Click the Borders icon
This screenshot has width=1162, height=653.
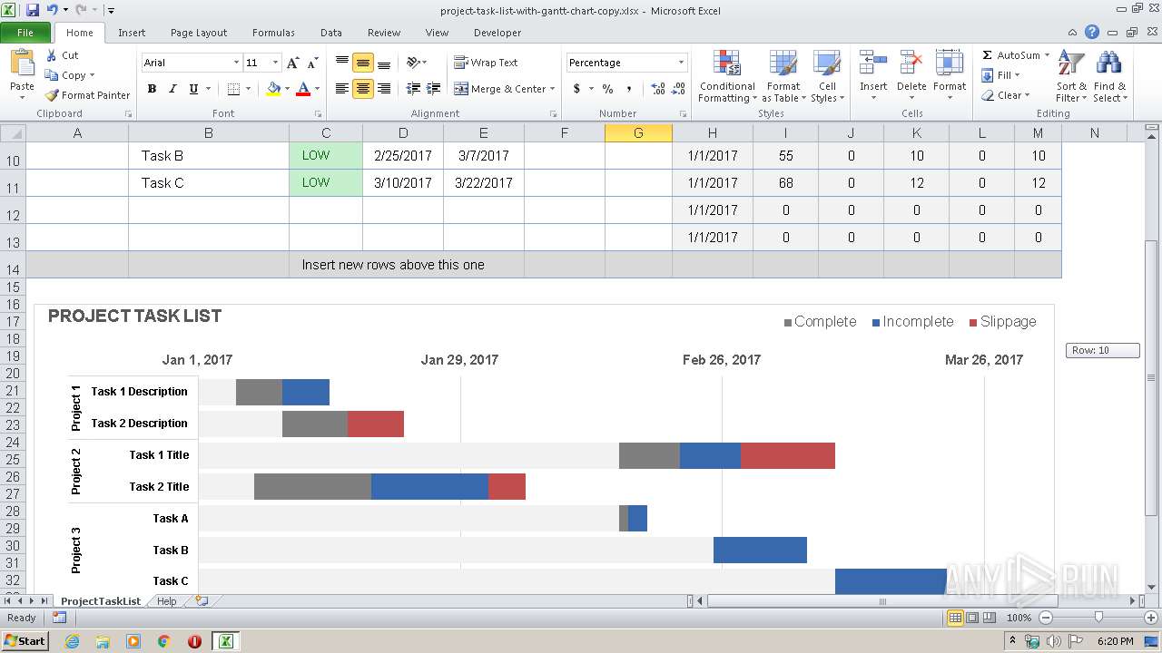coord(233,89)
